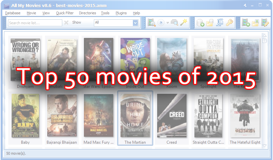Select the Bajrangi Bhaijaan poster
The height and width of the screenshot is (160, 273).
click(x=62, y=115)
